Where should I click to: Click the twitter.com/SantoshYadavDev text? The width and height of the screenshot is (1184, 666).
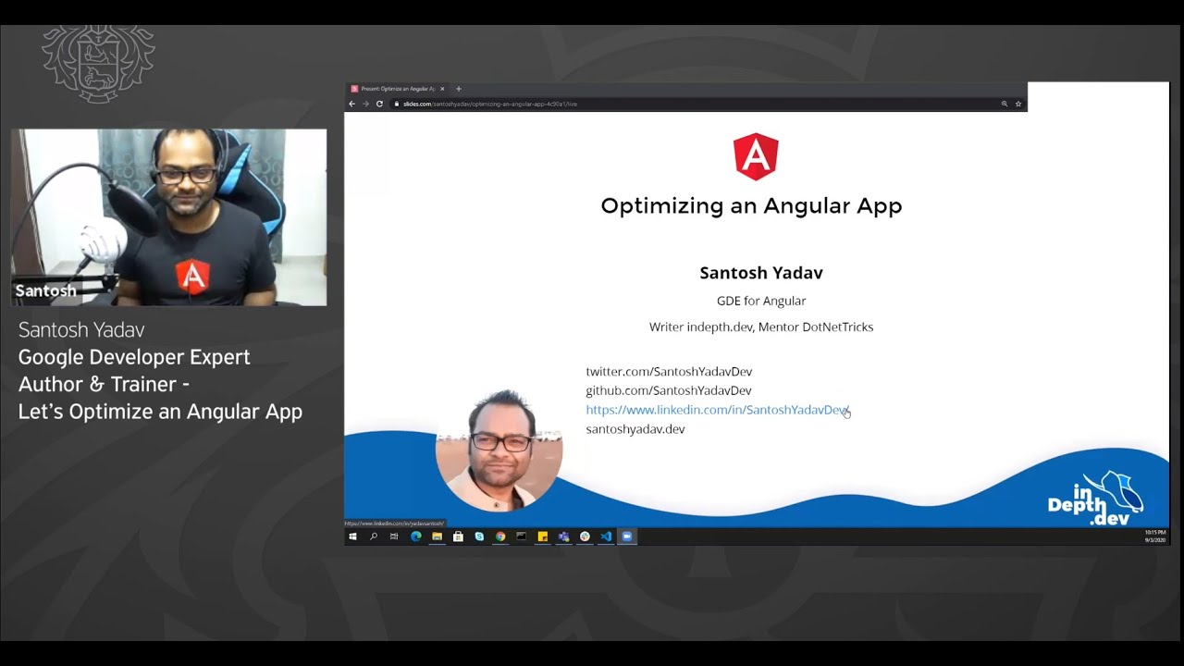coord(669,371)
